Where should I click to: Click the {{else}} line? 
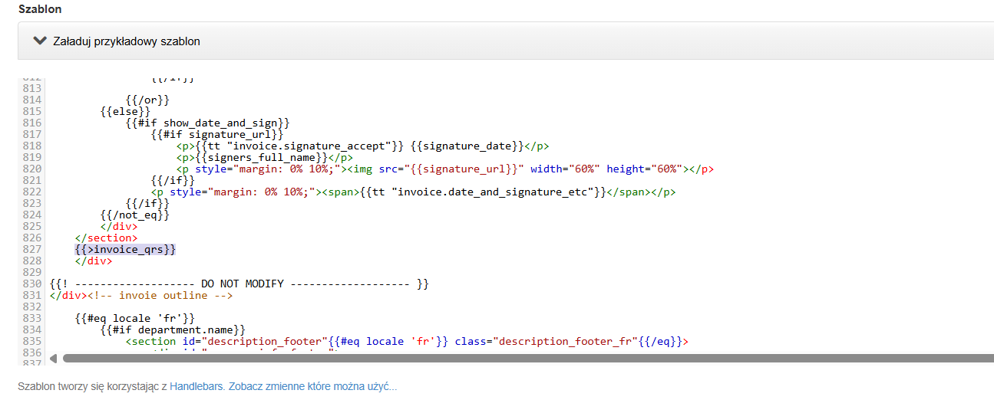click(x=125, y=111)
